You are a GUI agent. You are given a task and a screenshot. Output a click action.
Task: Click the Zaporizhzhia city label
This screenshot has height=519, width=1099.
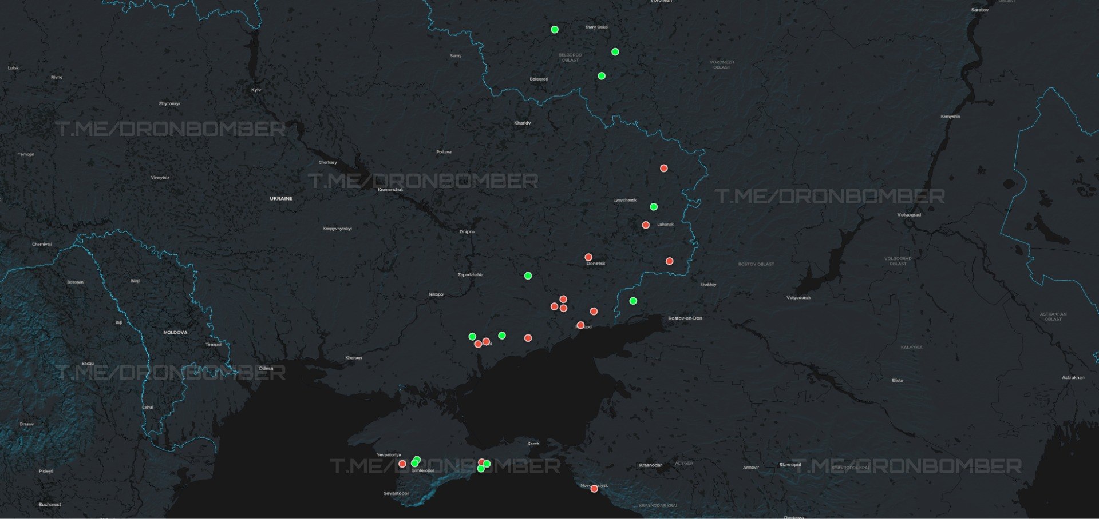(x=471, y=274)
